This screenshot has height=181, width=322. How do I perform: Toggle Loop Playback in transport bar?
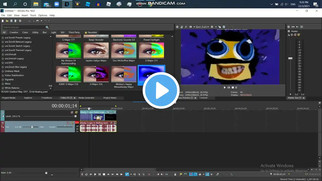(x=86, y=174)
